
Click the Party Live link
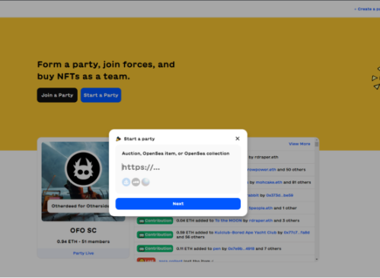tap(83, 253)
